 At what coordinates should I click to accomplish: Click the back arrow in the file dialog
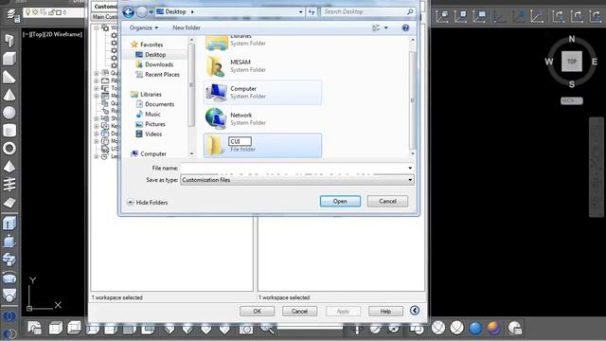click(129, 12)
